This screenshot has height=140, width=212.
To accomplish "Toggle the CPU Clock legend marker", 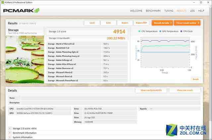I will (x=182, y=31).
